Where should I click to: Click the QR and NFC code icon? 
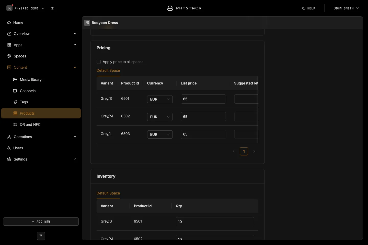[x=15, y=125]
